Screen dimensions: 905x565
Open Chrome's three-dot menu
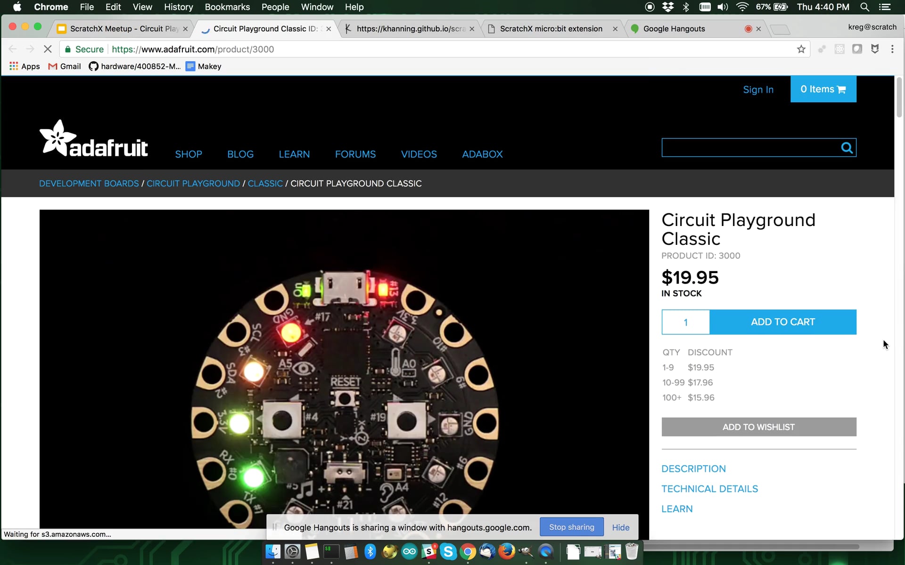pyautogui.click(x=892, y=49)
